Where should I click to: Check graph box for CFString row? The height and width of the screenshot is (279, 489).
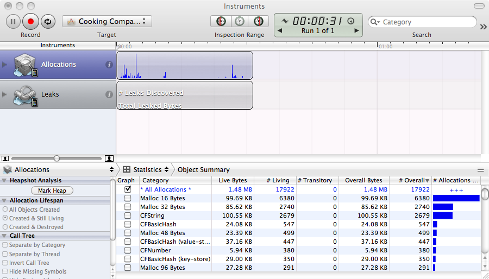[x=128, y=215]
